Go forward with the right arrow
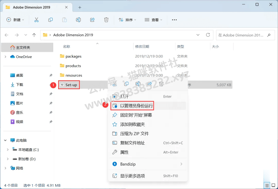The image size is (278, 189). pos(17,35)
